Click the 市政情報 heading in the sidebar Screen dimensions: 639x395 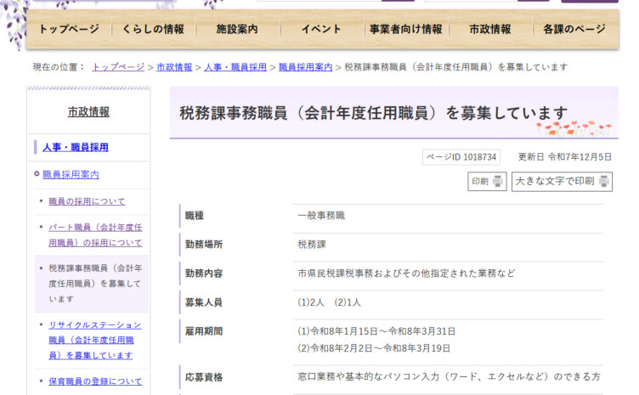click(x=88, y=112)
